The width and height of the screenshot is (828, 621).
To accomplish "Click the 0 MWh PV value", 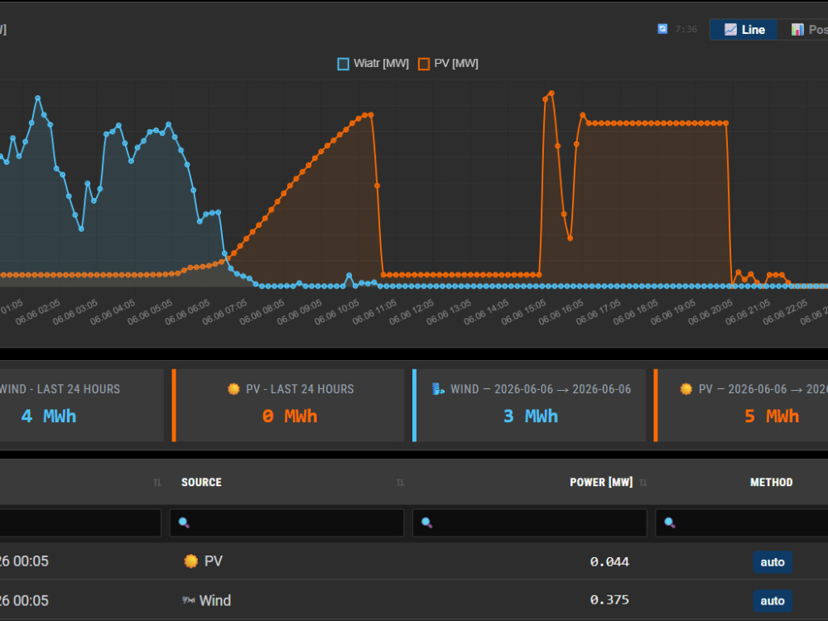I will (x=289, y=416).
